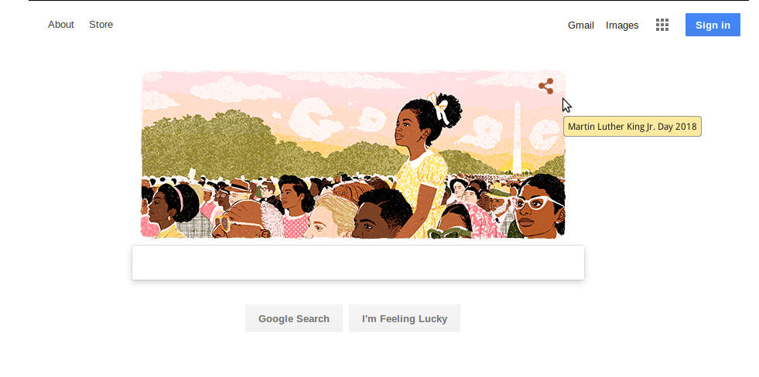Viewport: 759px width, 377px height.
Task: Click the doodle share icon
Action: (546, 87)
